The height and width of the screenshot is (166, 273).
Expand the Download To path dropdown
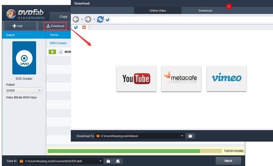pyautogui.click(x=182, y=136)
